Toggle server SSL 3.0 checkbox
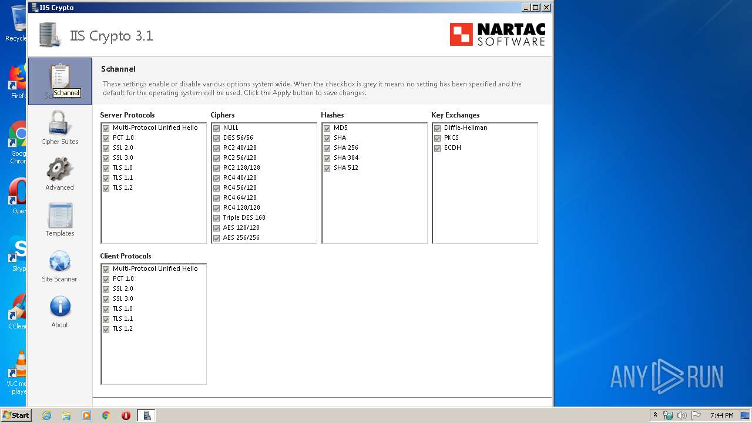Viewport: 752px width, 423px height. [106, 158]
